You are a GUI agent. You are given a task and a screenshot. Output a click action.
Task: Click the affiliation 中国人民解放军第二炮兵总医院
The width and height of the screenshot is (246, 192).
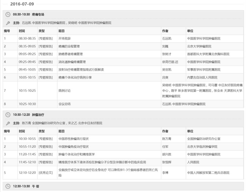[x=208, y=173]
